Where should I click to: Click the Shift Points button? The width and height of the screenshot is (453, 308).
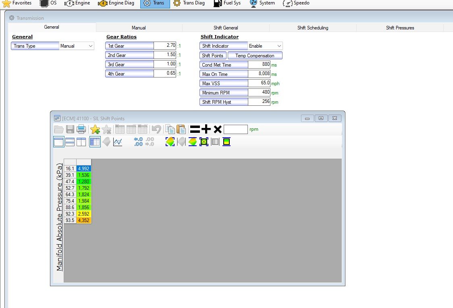(x=212, y=56)
